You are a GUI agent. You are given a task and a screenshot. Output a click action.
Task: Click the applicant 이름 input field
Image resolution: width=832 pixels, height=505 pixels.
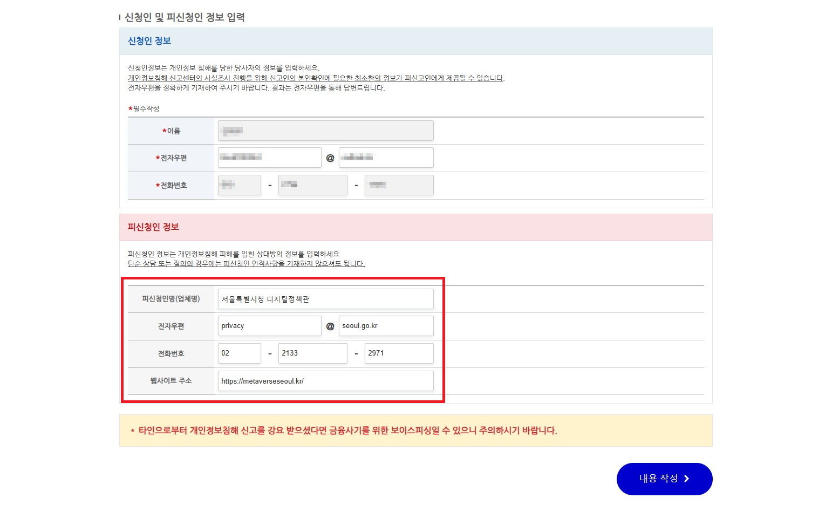325,131
